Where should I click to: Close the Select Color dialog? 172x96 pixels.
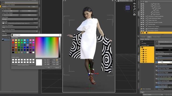60,35
